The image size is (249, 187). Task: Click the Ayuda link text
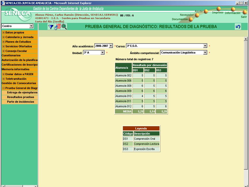pyautogui.click(x=199, y=11)
